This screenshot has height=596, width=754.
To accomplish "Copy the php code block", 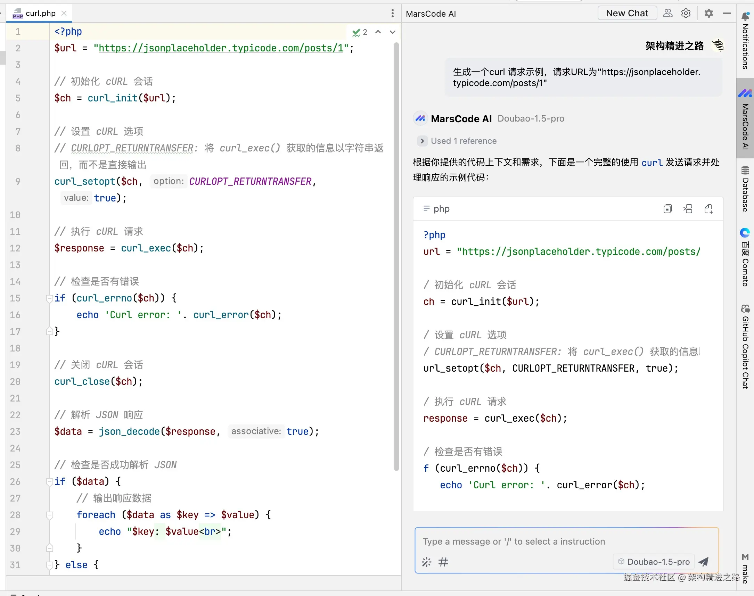I will point(667,209).
